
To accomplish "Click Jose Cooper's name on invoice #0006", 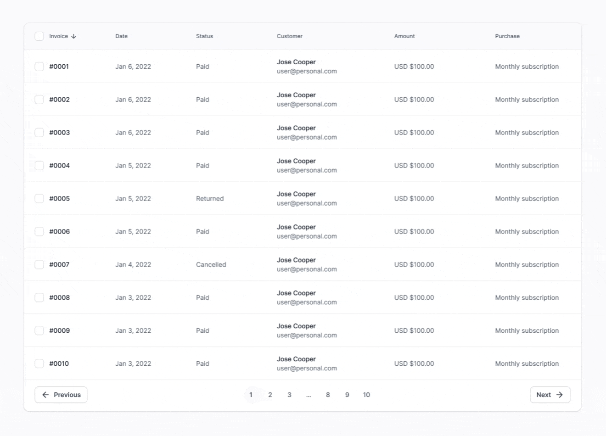I will coord(296,227).
